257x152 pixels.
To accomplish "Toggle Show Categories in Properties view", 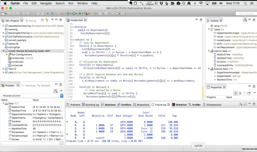I will click(235, 93).
